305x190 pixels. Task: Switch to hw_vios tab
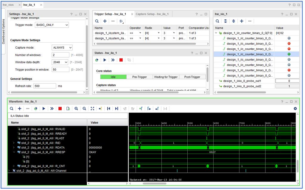(8, 5)
